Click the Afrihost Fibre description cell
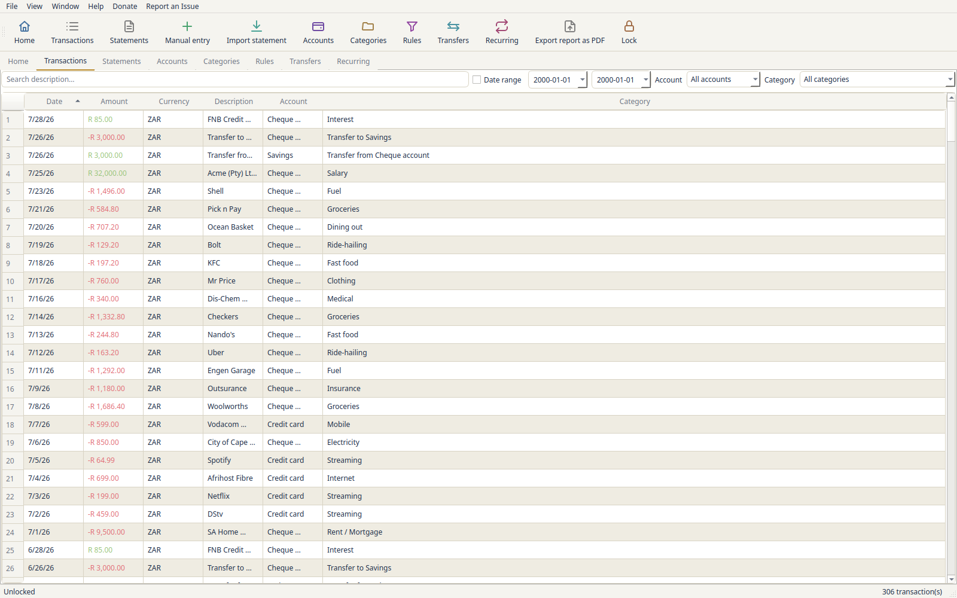Image resolution: width=957 pixels, height=598 pixels. click(233, 478)
